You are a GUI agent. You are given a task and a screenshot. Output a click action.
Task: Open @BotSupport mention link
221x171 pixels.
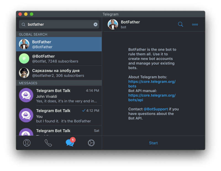click(x=156, y=109)
